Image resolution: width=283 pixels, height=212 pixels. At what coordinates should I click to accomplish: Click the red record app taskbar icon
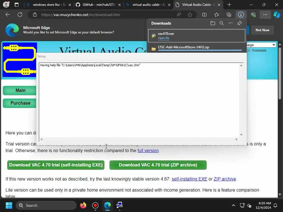[95, 205]
